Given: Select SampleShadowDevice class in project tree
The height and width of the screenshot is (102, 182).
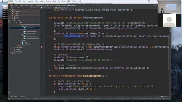Looking at the screenshot, I should pos(31,37).
